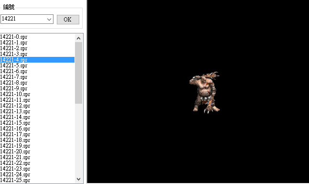Image resolution: width=309 pixels, height=184 pixels.
Task: Open the 14221 number combo box dropdown
Action: (49, 19)
